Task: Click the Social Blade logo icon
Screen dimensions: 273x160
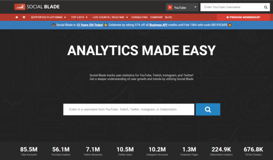Action: (x=19, y=7)
